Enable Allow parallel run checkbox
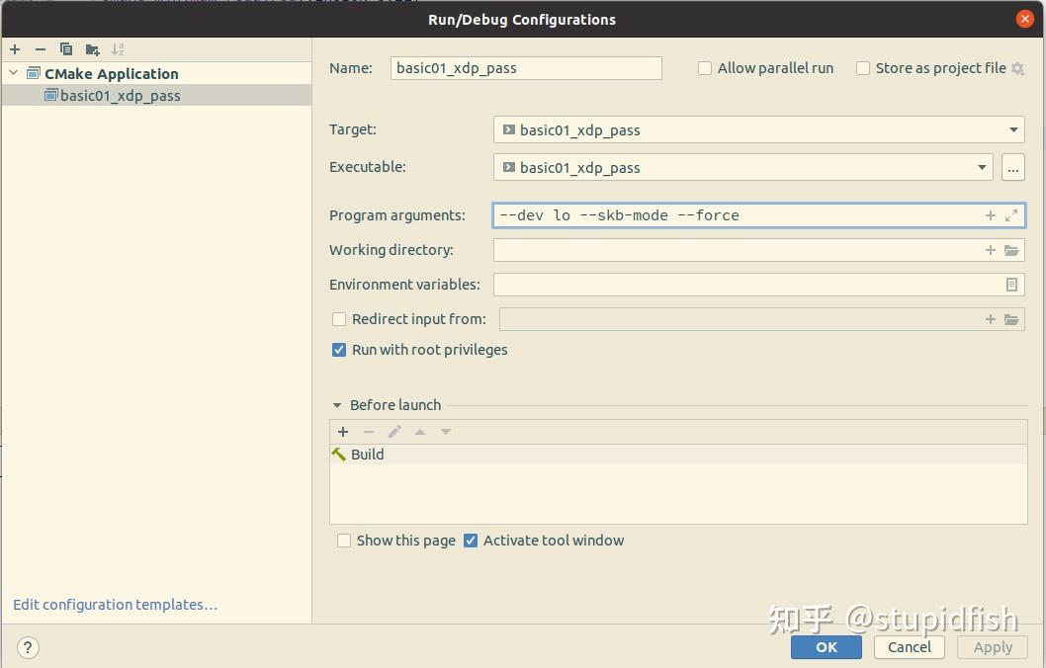Image resolution: width=1046 pixels, height=668 pixels. (705, 68)
